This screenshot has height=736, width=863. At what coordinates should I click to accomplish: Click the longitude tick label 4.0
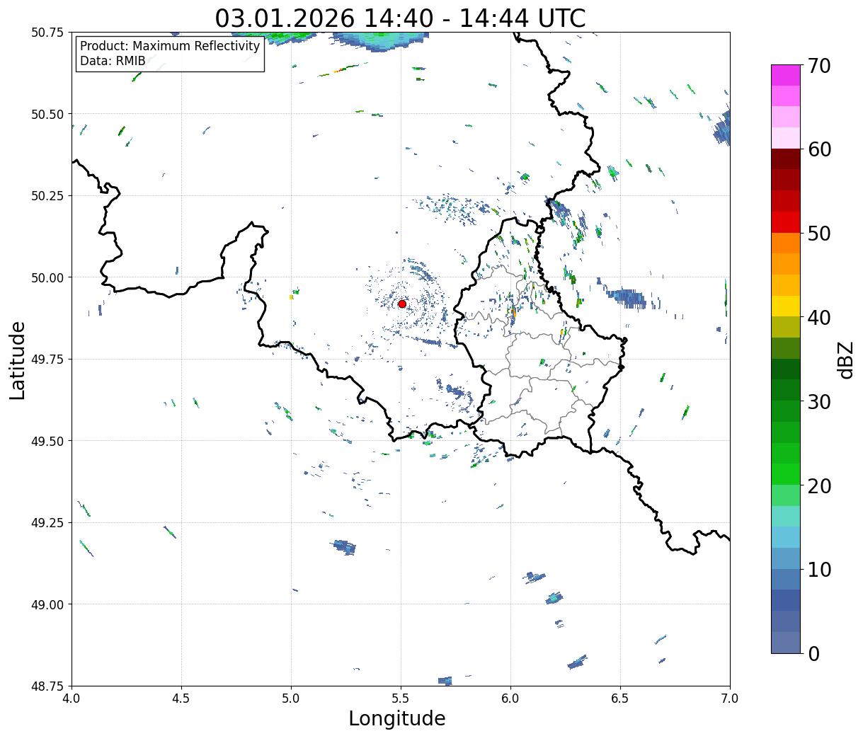[x=72, y=698]
